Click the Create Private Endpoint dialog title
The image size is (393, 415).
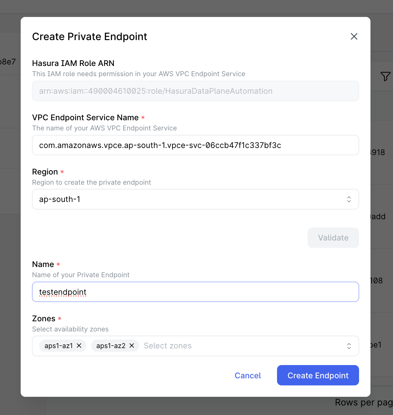click(x=89, y=36)
